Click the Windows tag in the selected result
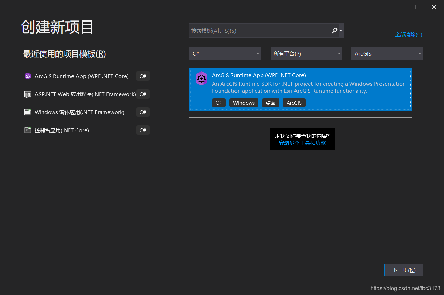Viewport: 444px width, 295px height. (244, 103)
